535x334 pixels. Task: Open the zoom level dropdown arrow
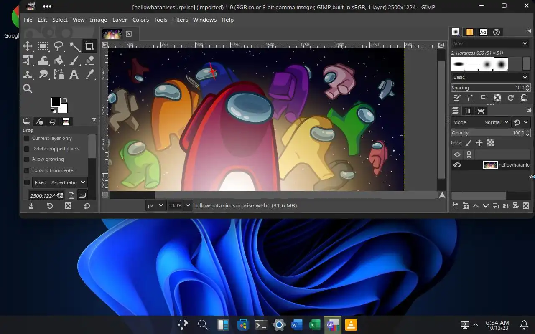(187, 205)
